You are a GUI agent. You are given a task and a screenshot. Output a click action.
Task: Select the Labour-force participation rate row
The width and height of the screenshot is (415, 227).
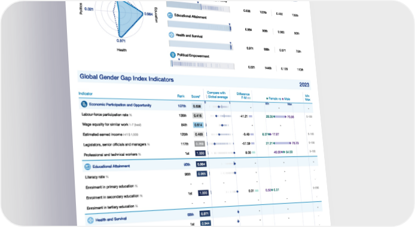point(196,115)
